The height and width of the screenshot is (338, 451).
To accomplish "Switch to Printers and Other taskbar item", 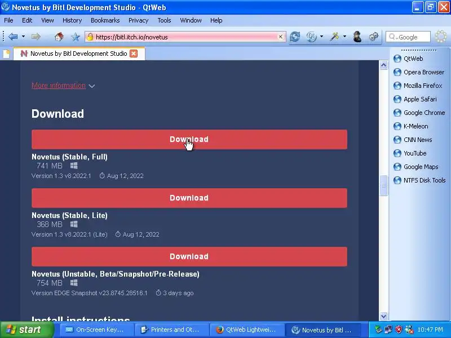I will point(171,330).
